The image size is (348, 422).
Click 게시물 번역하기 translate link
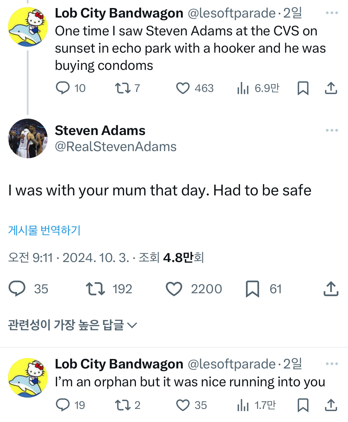tap(44, 230)
